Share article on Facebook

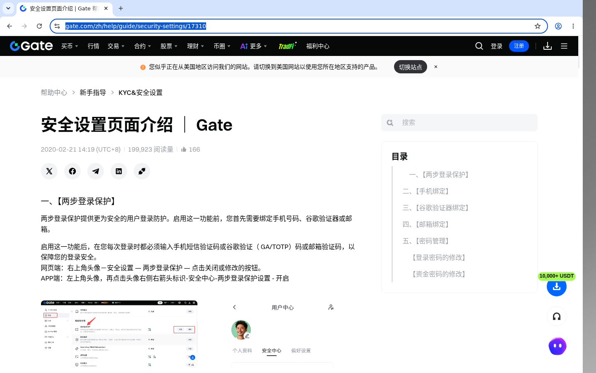point(72,171)
